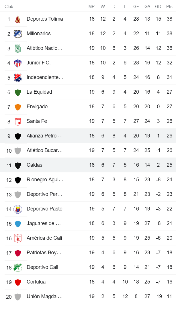Click the Club column header
Viewport: 176px width, 309px height.
[9, 6]
